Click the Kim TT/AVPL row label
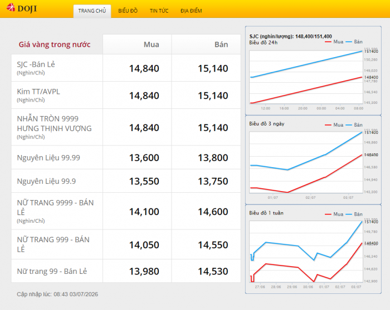Image resolution: width=390 pixels, height=310 pixels. point(38,92)
